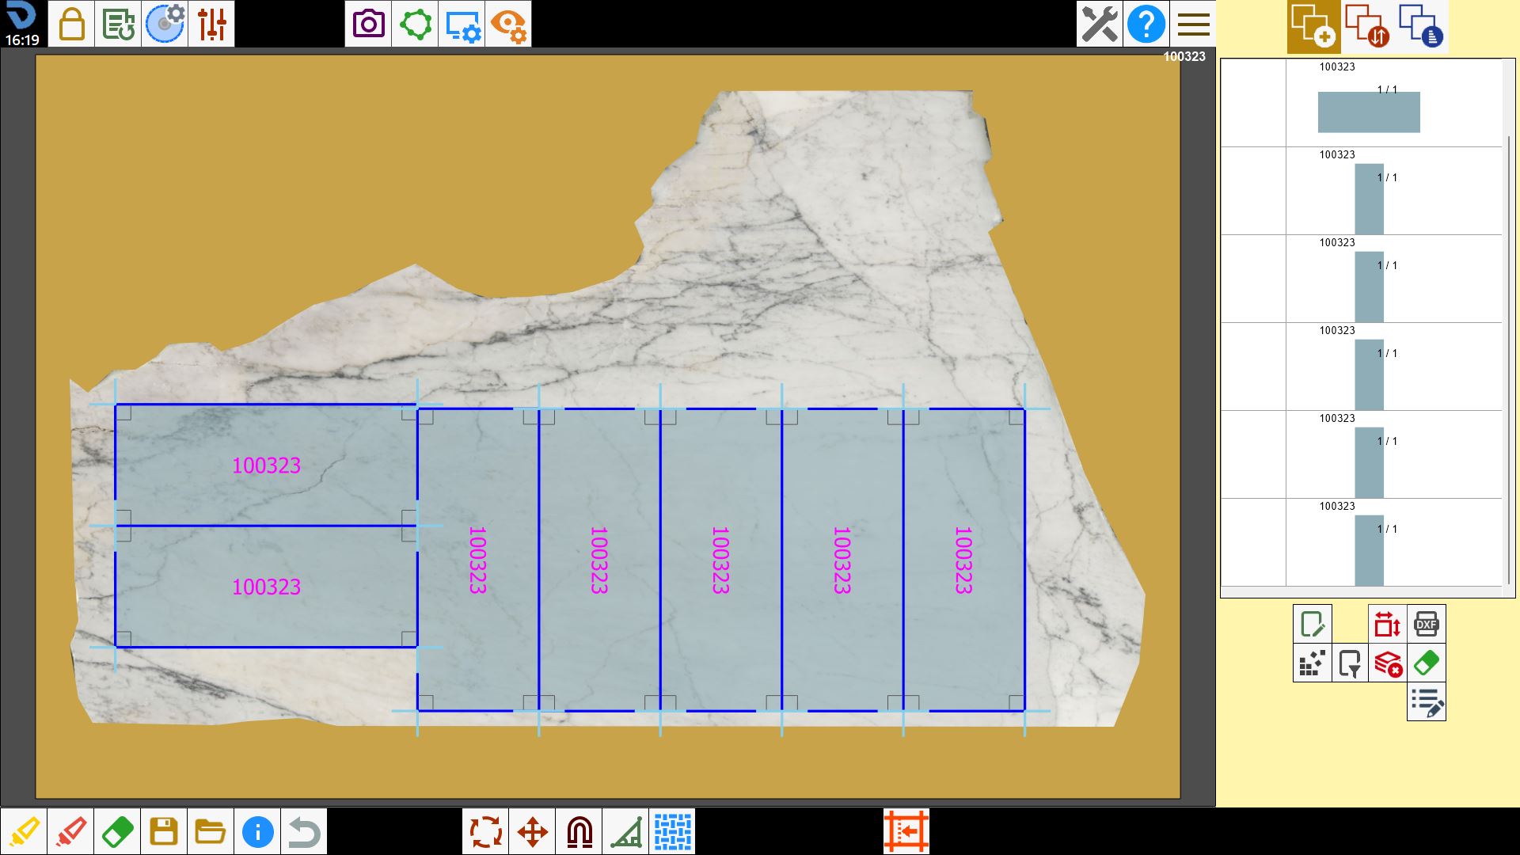1520x855 pixels.
Task: Click the green eraser in right panel
Action: click(1427, 663)
